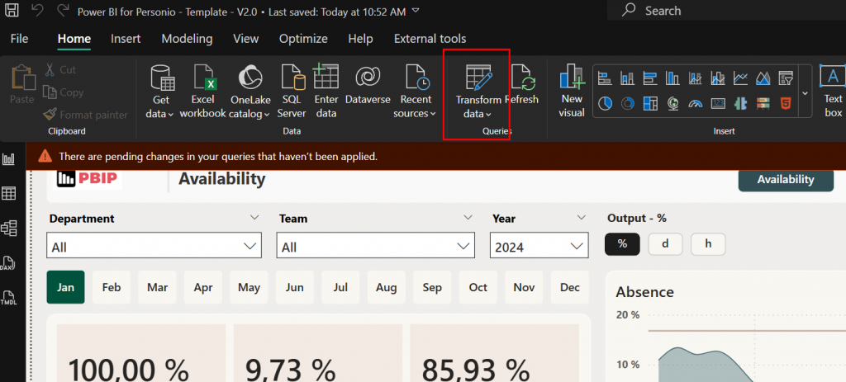Click into the Search box
Screen dimensions: 846x382
pyautogui.click(x=726, y=10)
